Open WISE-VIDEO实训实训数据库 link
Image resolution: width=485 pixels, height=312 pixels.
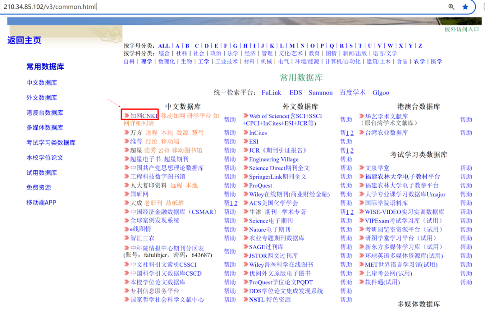click(404, 212)
